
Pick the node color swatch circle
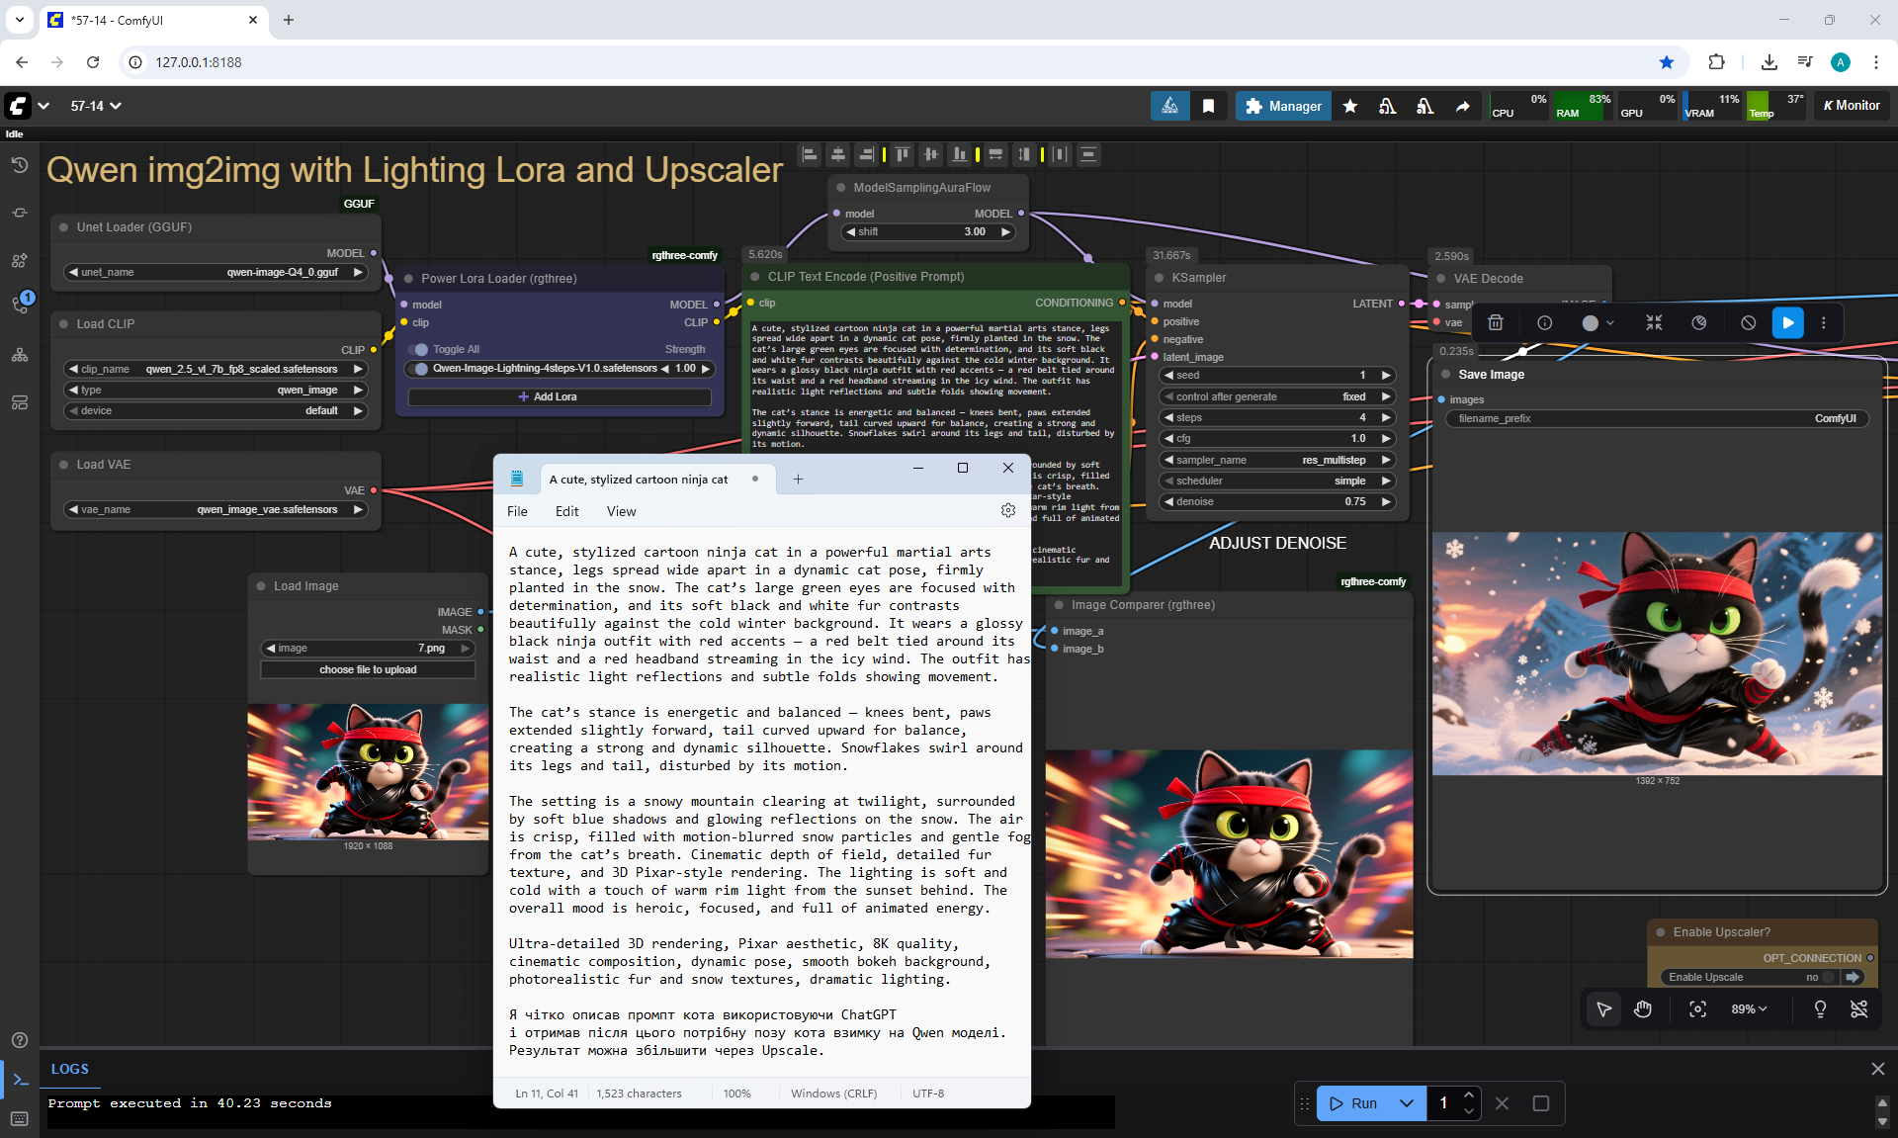tap(1591, 323)
